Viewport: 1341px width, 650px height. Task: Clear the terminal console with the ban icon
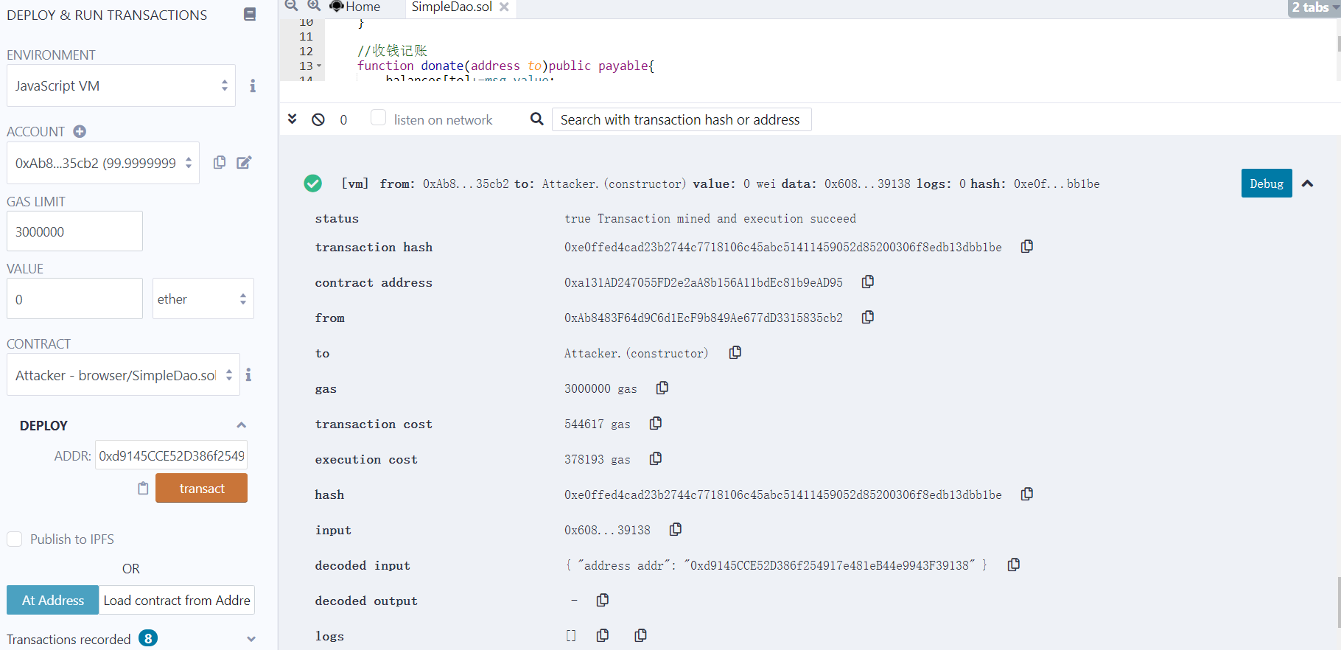pyautogui.click(x=318, y=119)
